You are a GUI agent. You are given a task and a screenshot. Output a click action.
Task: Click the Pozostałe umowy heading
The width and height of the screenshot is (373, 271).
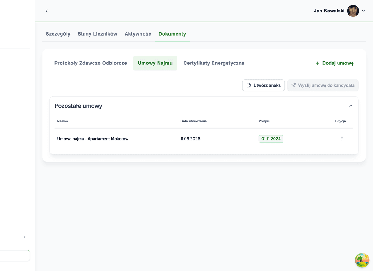pos(78,106)
